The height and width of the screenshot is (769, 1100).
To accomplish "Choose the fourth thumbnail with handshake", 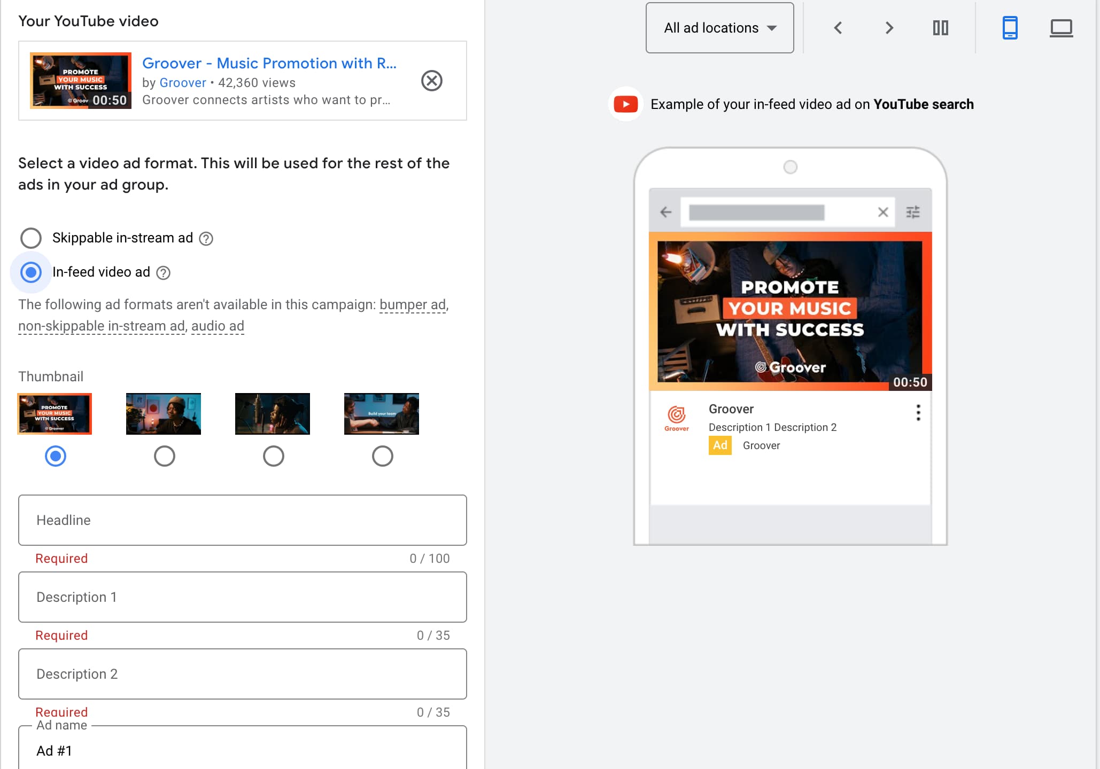I will (382, 414).
